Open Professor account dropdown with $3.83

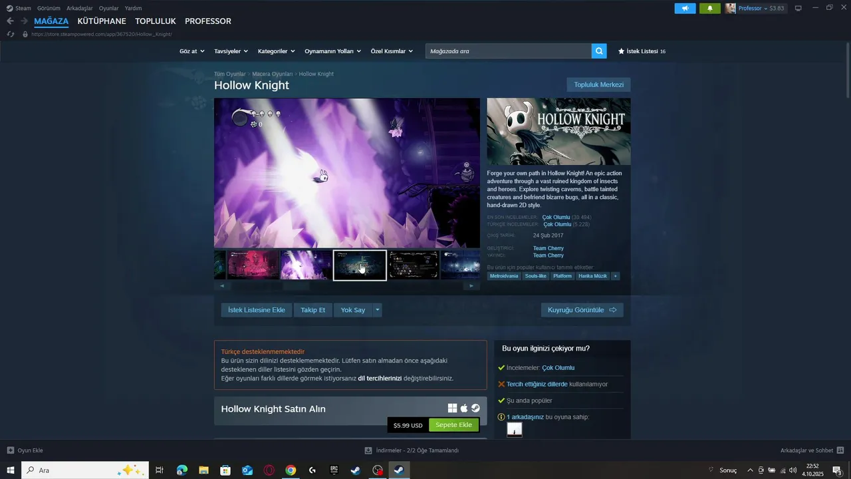point(761,8)
